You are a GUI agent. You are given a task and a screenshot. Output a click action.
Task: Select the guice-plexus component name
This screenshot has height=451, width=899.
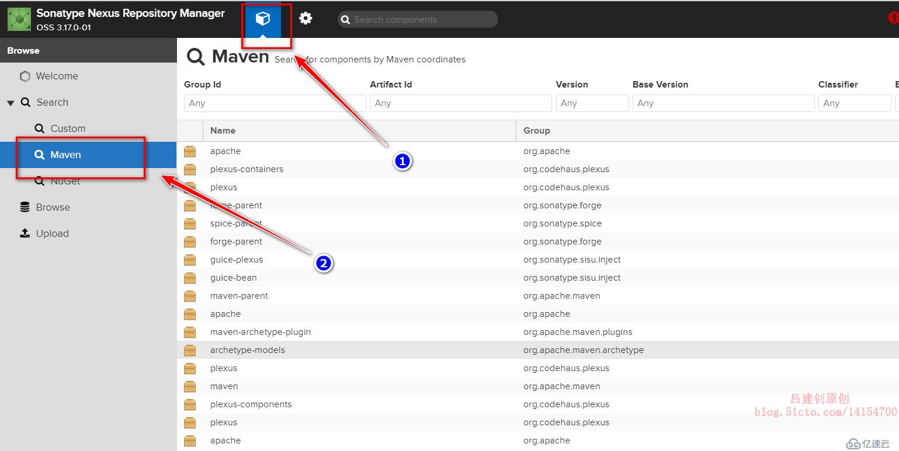237,260
